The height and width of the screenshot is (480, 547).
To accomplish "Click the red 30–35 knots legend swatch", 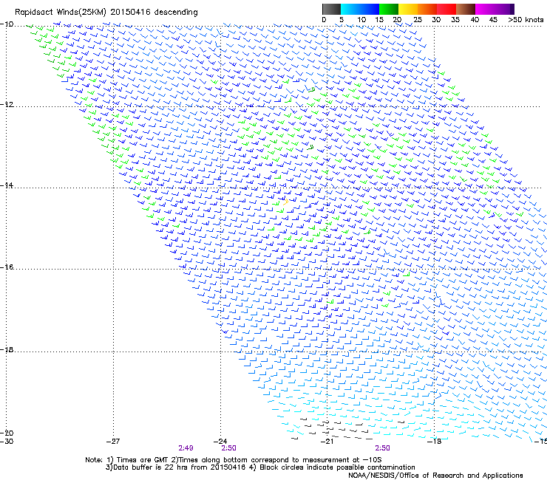I will (x=446, y=9).
